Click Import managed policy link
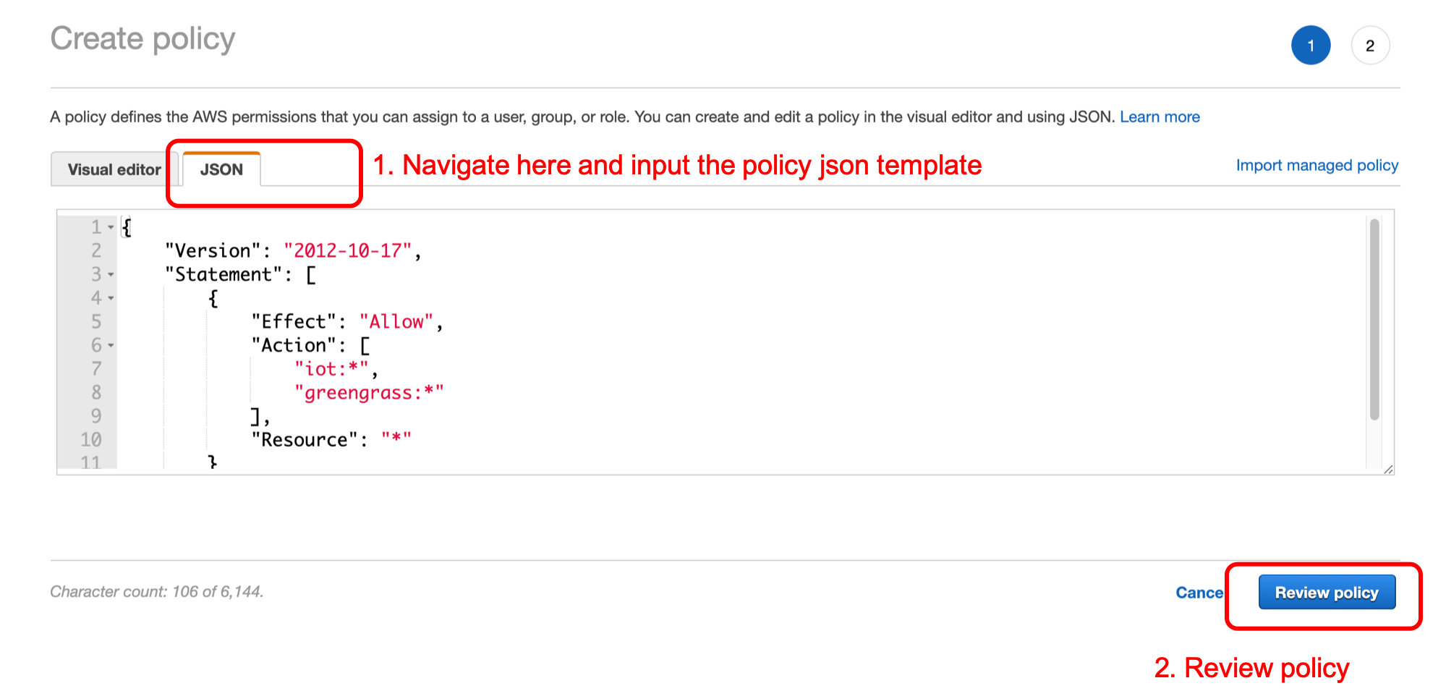This screenshot has height=699, width=1446. (1317, 165)
